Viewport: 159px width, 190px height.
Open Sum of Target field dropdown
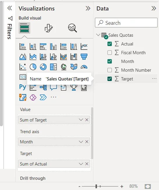81,120
